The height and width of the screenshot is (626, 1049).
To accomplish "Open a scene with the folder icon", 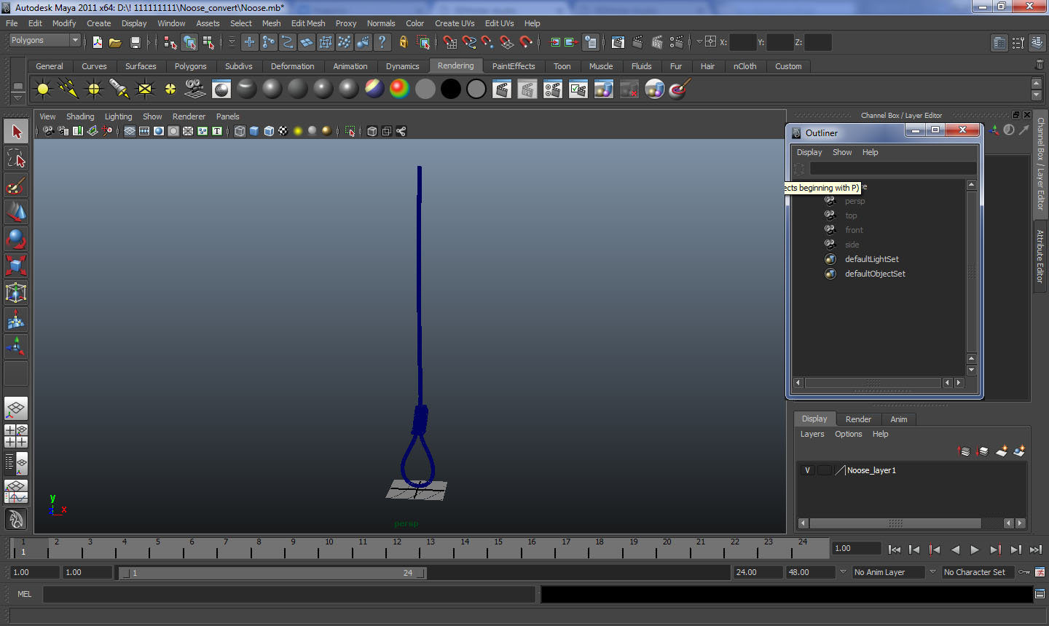I will click(115, 42).
